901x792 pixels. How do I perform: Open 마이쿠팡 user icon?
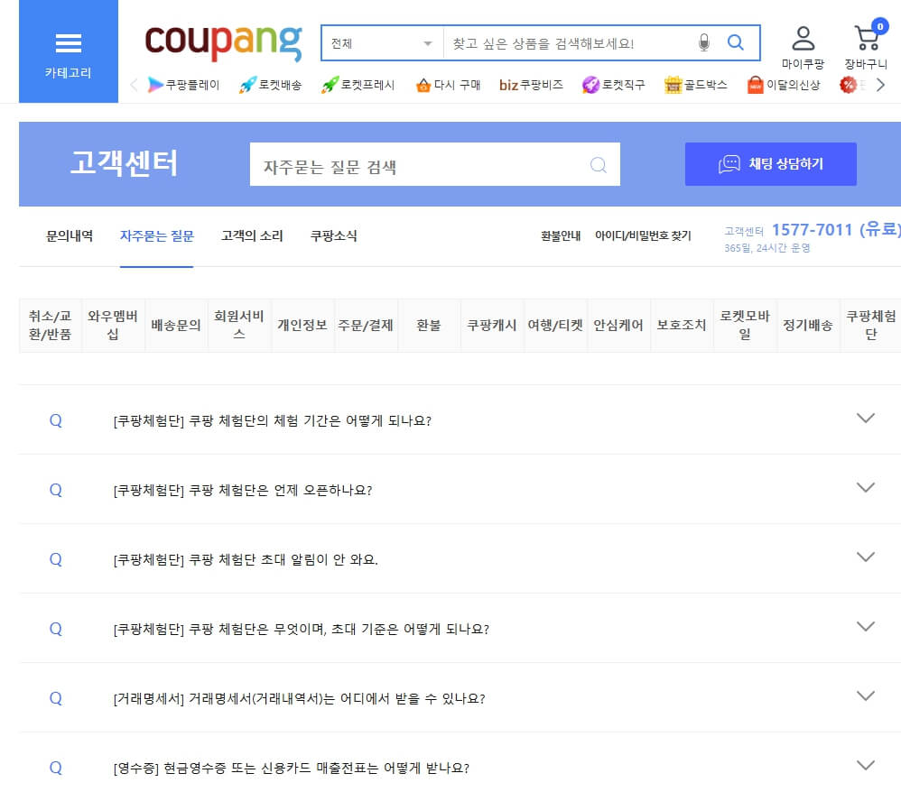[x=803, y=48]
